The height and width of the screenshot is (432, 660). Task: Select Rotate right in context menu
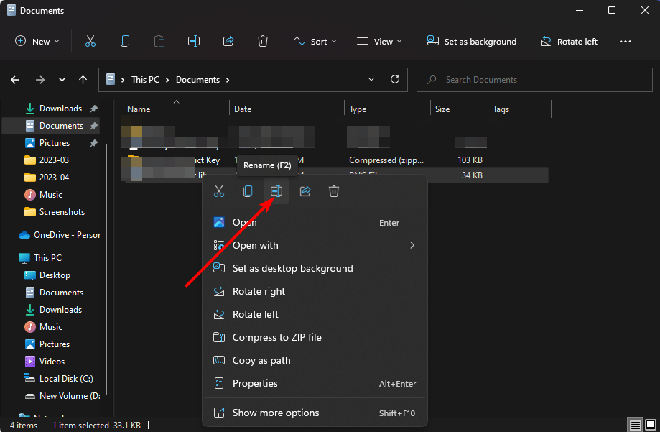[315, 291]
